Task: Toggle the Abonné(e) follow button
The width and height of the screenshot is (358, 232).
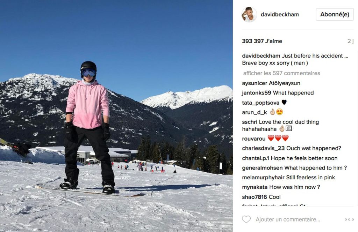Action: coord(335,14)
